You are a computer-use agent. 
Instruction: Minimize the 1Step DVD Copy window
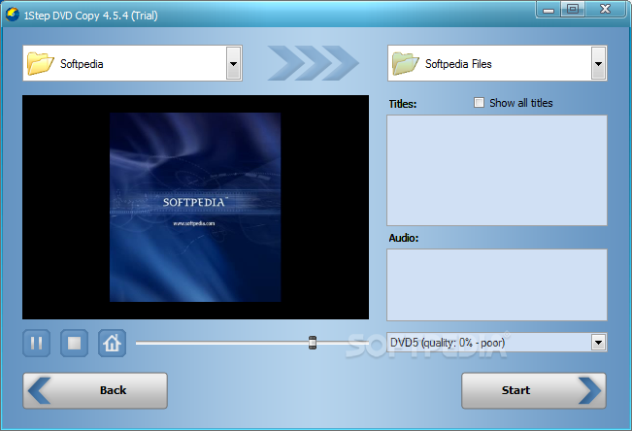coord(549,10)
